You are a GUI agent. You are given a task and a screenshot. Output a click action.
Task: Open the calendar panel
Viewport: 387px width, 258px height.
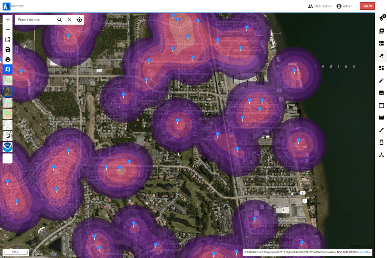[x=382, y=105]
